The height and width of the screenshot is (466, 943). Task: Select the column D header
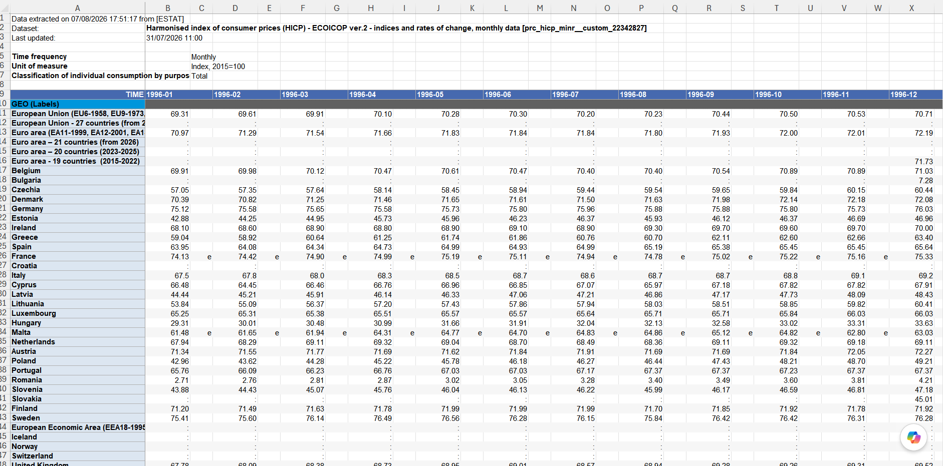click(235, 8)
